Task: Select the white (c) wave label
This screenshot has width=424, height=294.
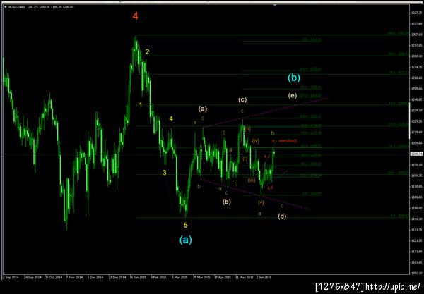Action: tap(242, 100)
